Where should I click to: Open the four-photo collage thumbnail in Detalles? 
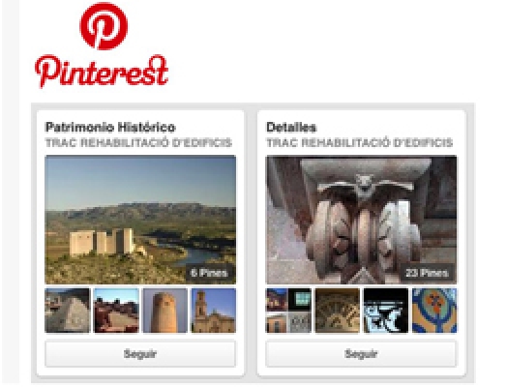(288, 311)
